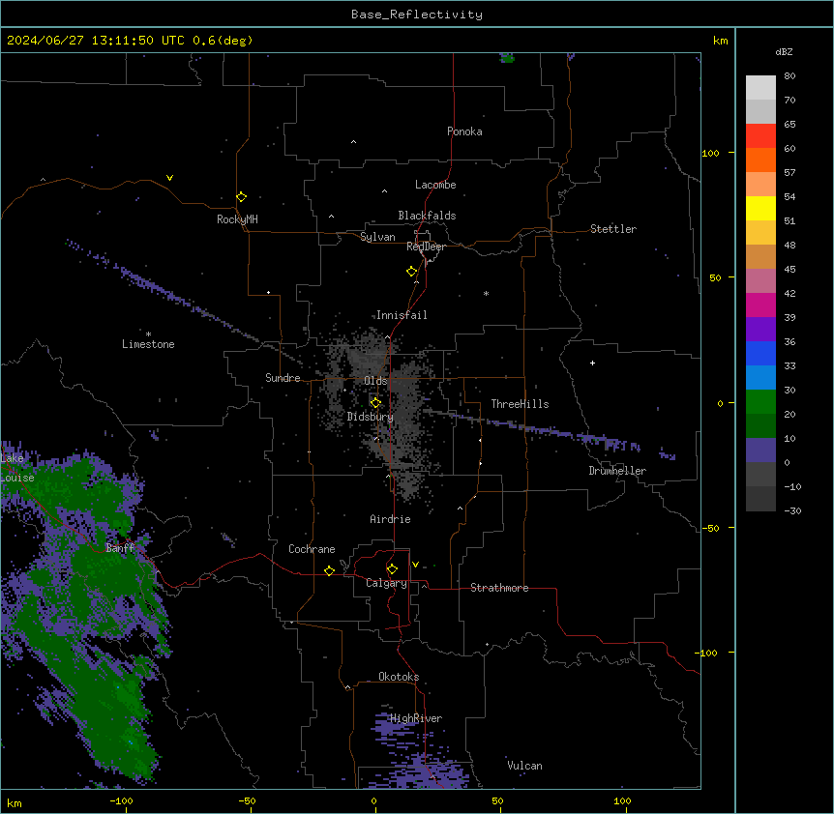
Task: Click the Ponoka city label
Action: tap(464, 131)
